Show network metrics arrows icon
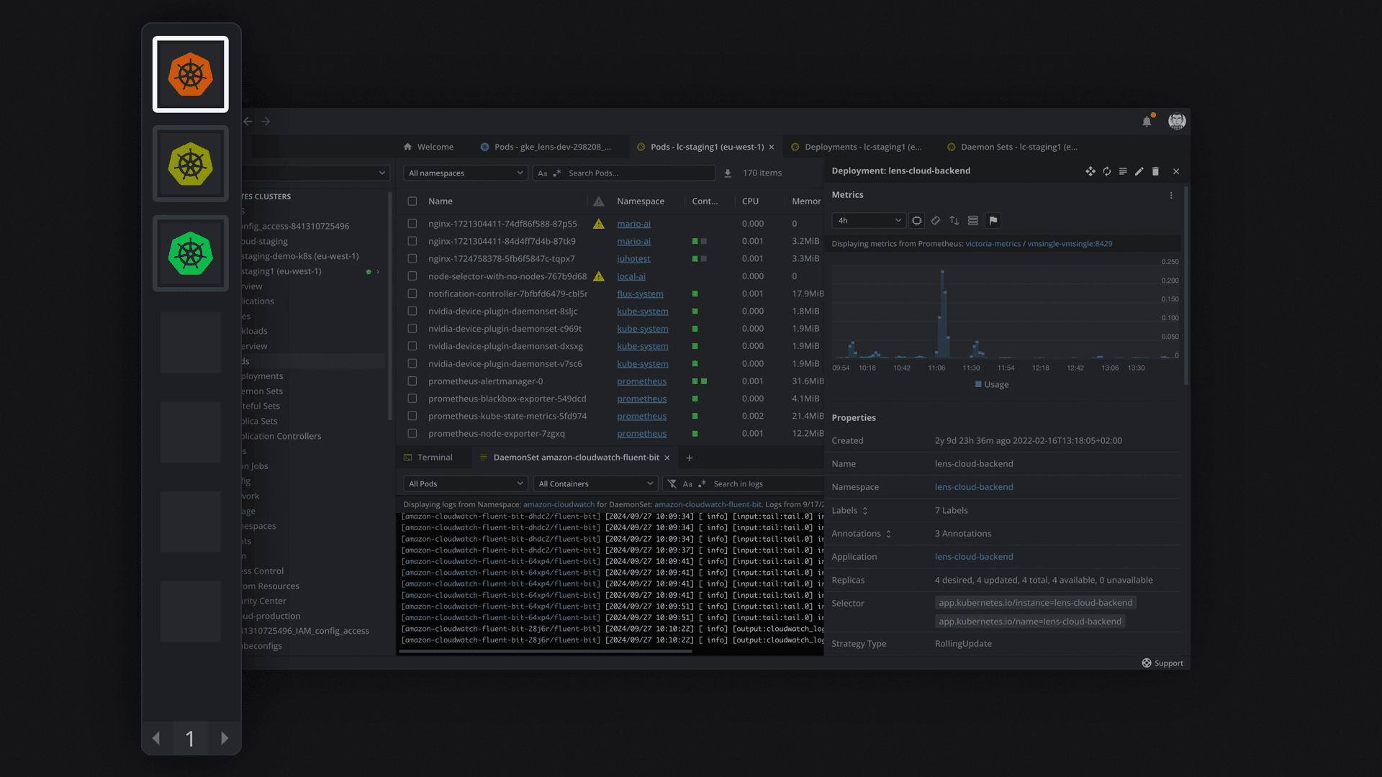 (x=954, y=221)
